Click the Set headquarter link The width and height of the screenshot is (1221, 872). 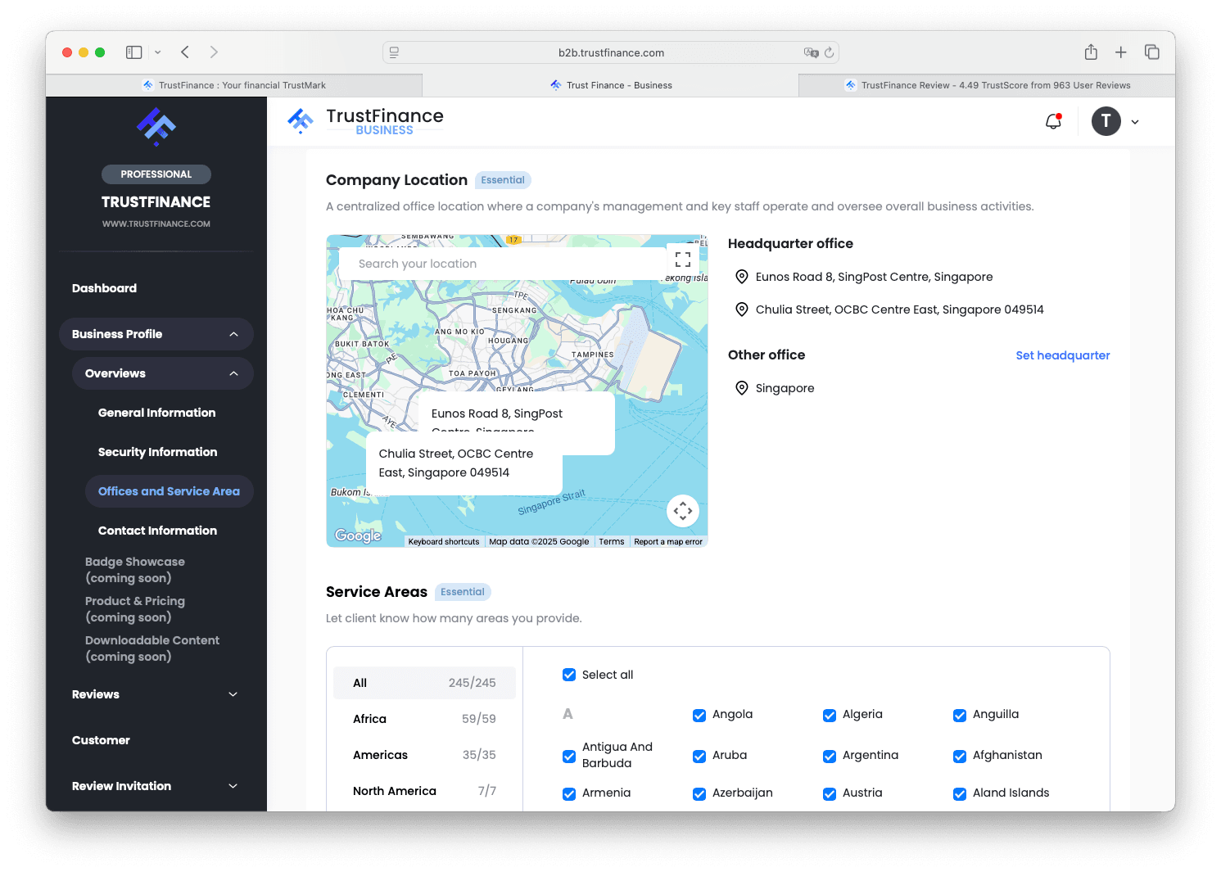tap(1062, 355)
